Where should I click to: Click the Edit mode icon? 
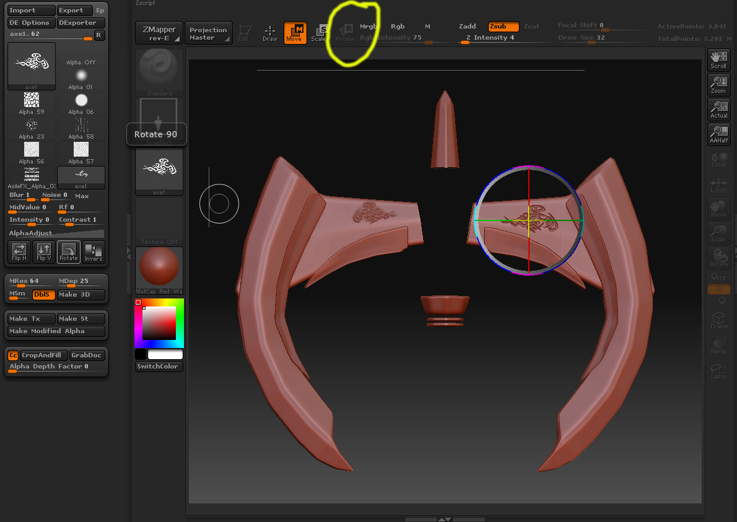coord(244,33)
